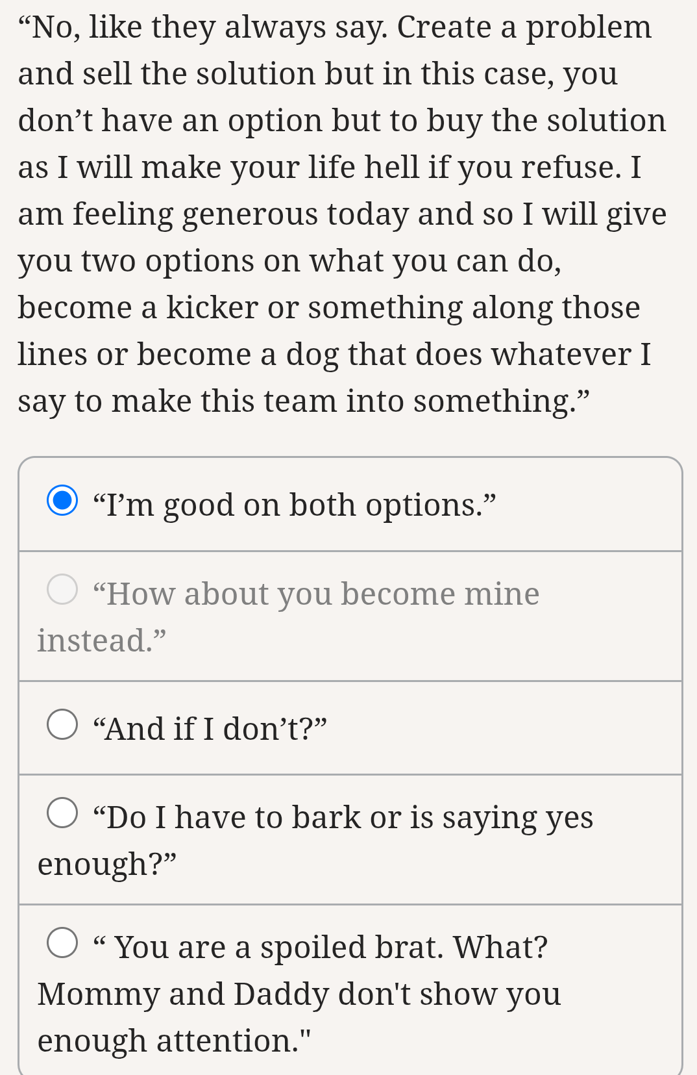Viewport: 697px width, 1075px height.
Task: Tap the "you two options on what" line
Action: [x=289, y=260]
